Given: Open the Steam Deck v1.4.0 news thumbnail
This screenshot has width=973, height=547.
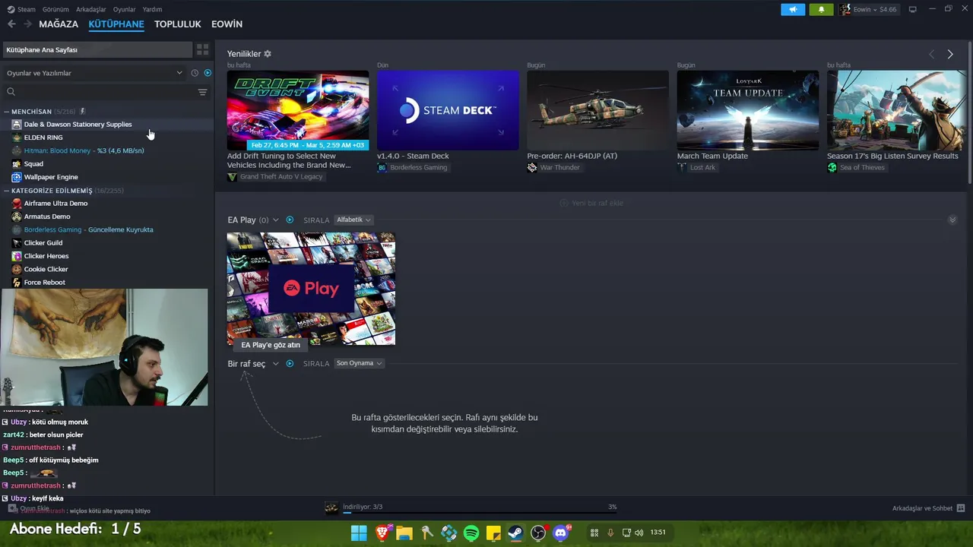Looking at the screenshot, I should pos(448,110).
